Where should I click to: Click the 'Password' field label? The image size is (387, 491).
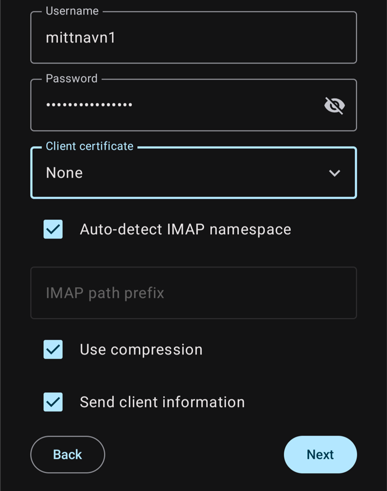[71, 78]
